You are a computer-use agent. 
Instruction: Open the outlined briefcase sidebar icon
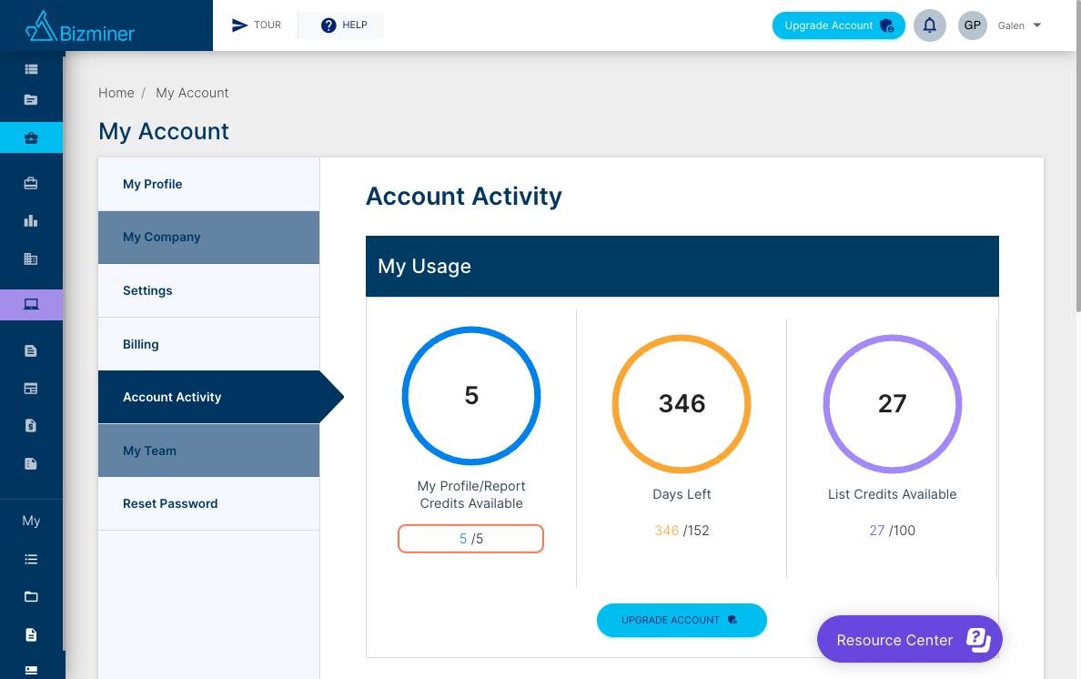[31, 183]
